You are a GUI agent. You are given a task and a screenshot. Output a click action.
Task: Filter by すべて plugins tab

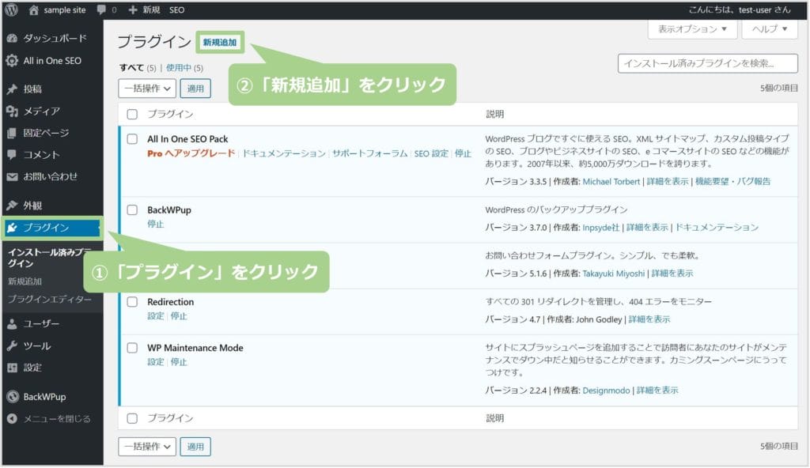click(x=131, y=68)
